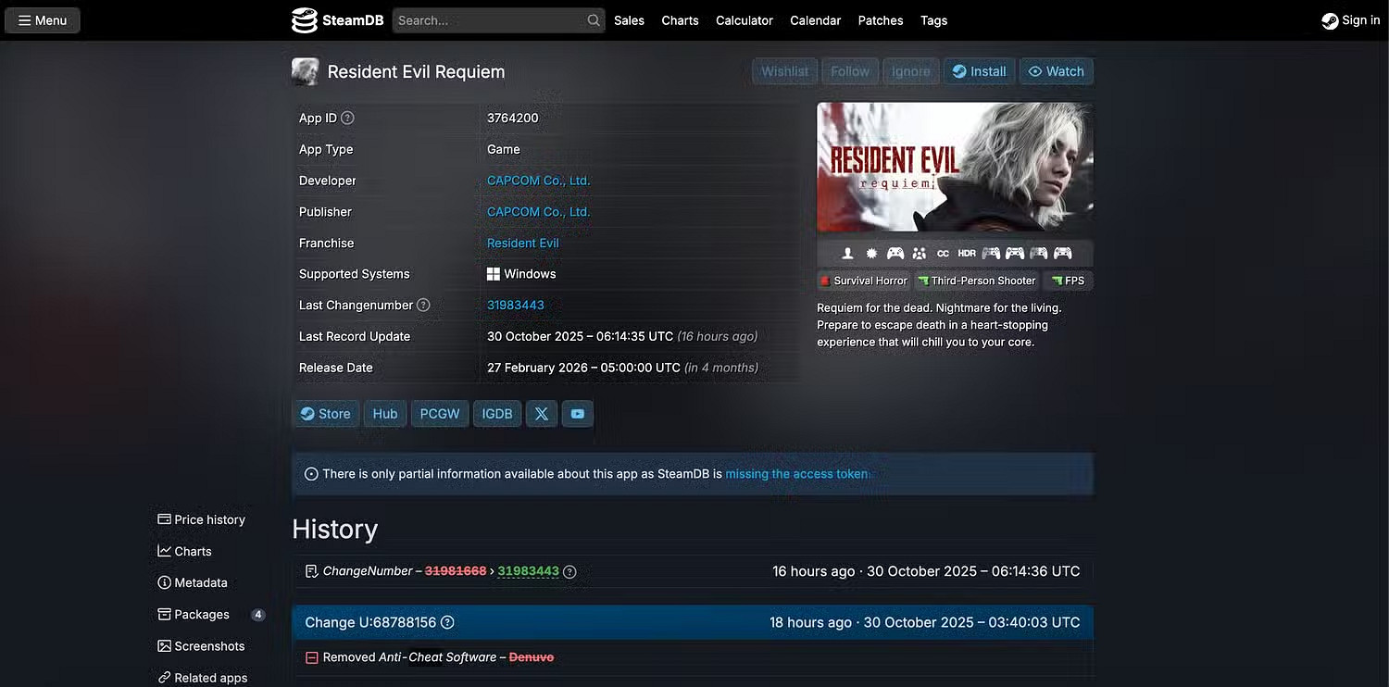The height and width of the screenshot is (687, 1389).
Task: Click the search magnifier icon
Action: click(x=594, y=20)
